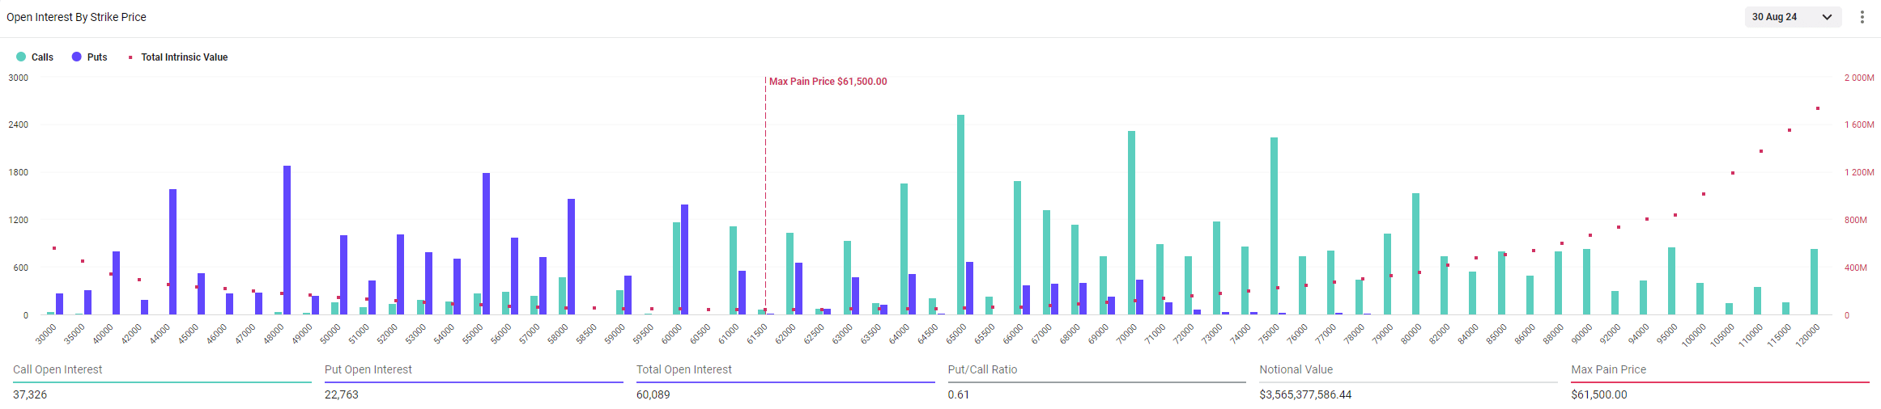
Task: Select the value 37,326
Action: [30, 394]
